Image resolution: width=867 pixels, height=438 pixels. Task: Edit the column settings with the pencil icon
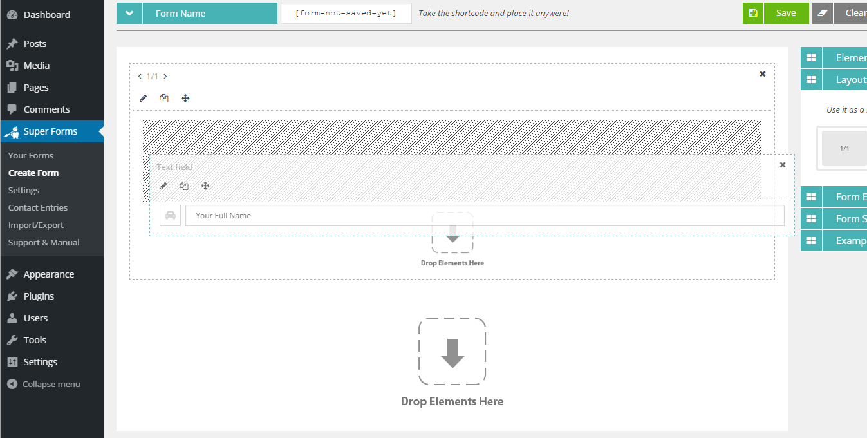pyautogui.click(x=143, y=98)
